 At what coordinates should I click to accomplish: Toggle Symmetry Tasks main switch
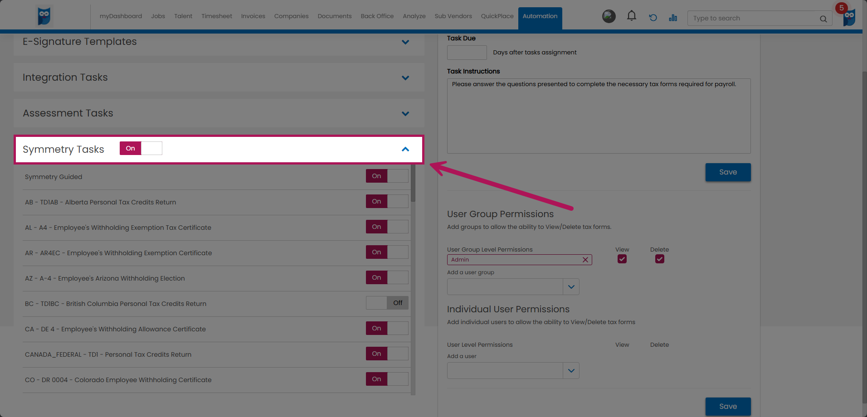141,148
